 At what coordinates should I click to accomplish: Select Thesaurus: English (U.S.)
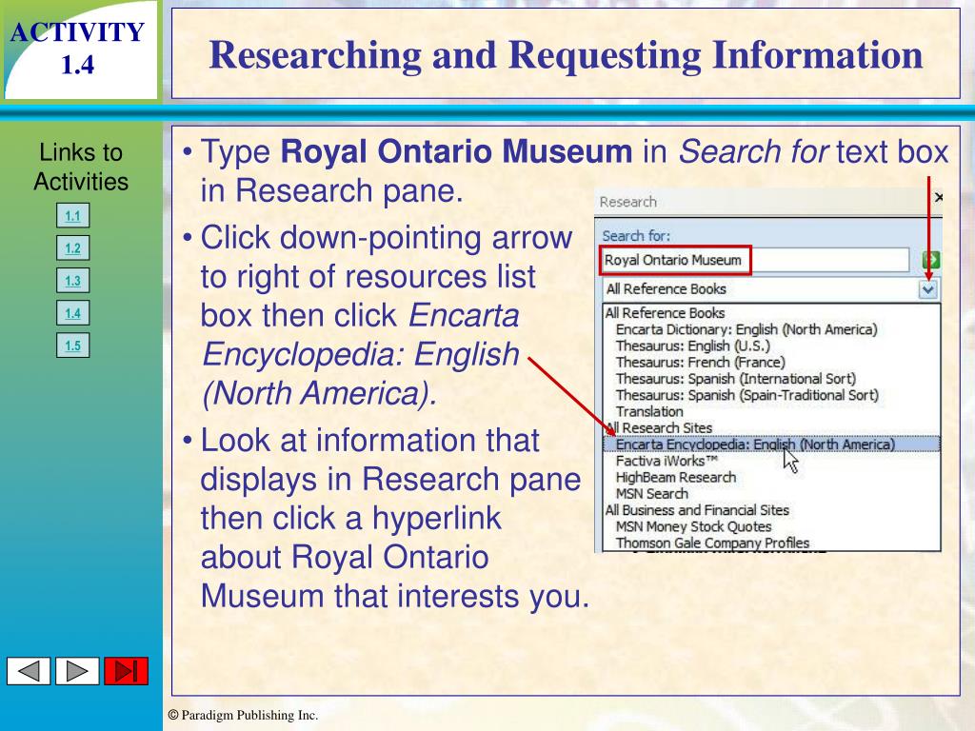693,346
